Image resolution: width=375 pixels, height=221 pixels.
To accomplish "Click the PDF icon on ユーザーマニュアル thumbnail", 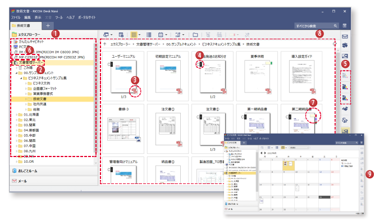I will coord(135,91).
